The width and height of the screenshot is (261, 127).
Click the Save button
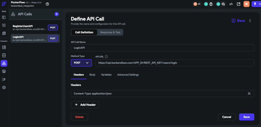click(x=247, y=117)
